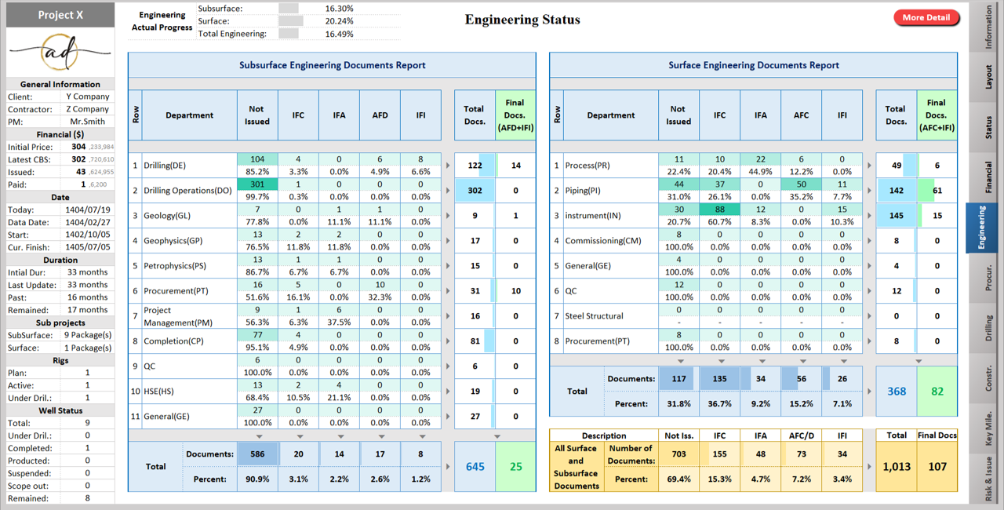The height and width of the screenshot is (510, 1004).
Task: Click the down arrow under subsurface Not Issued column
Action: click(257, 436)
